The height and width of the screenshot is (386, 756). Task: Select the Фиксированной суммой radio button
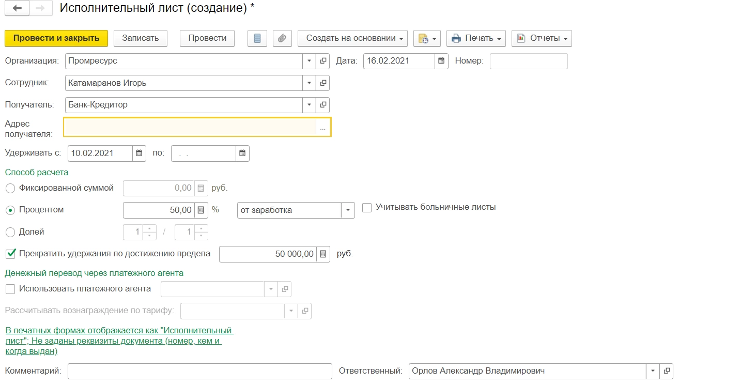(10, 189)
